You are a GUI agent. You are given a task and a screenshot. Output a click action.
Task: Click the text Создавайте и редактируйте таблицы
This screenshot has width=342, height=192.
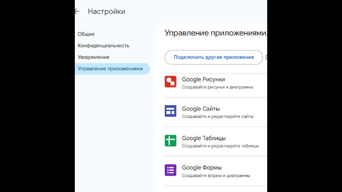[220, 146]
